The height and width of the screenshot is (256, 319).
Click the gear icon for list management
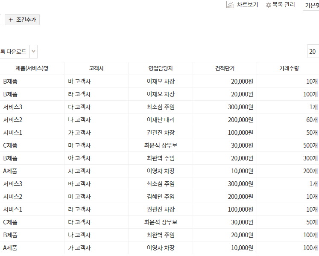pos(269,5)
